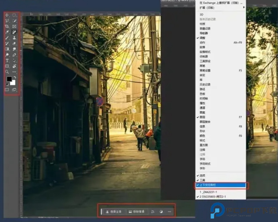Select checked document 2 DSC05803-拷贝2-1
Image resolution: width=278 pixels, height=222 pixels.
[221, 197]
